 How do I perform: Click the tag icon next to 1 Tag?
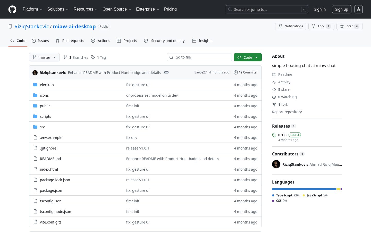93,57
